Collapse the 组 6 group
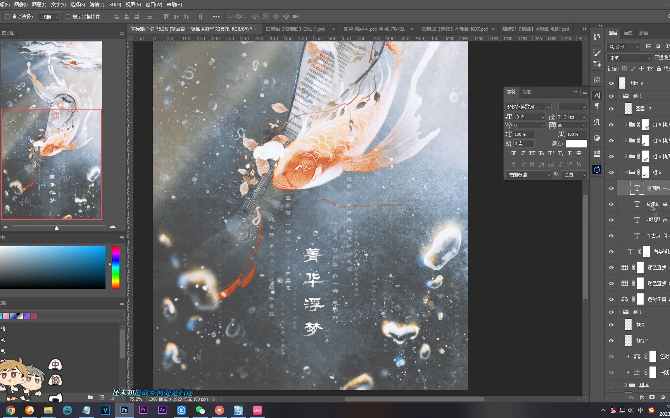 point(620,96)
